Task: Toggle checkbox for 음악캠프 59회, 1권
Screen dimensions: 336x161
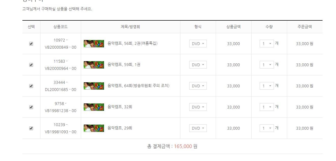Action: 31,65
